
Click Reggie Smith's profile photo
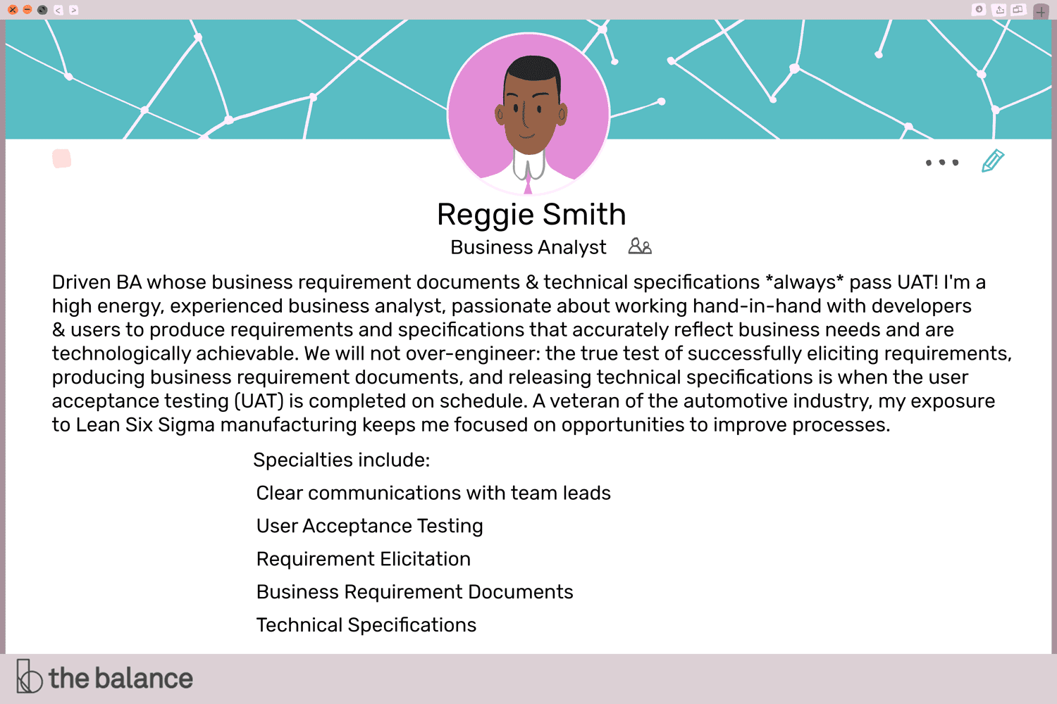pyautogui.click(x=528, y=113)
